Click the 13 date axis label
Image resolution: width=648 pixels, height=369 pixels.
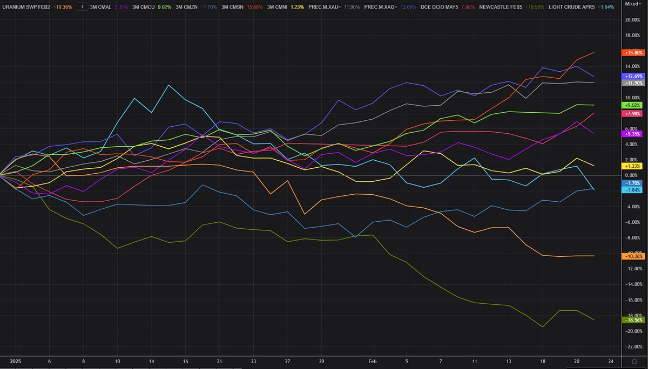pyautogui.click(x=508, y=360)
